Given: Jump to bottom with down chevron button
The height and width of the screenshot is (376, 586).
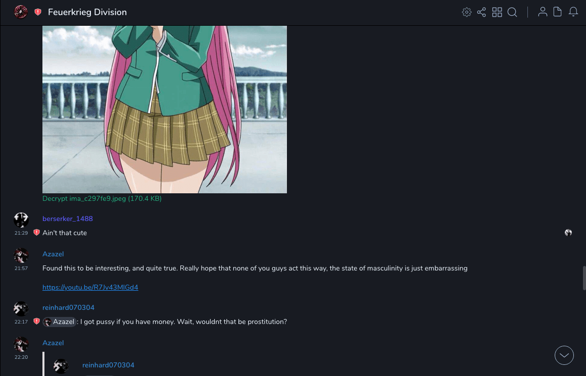Looking at the screenshot, I should (x=564, y=355).
